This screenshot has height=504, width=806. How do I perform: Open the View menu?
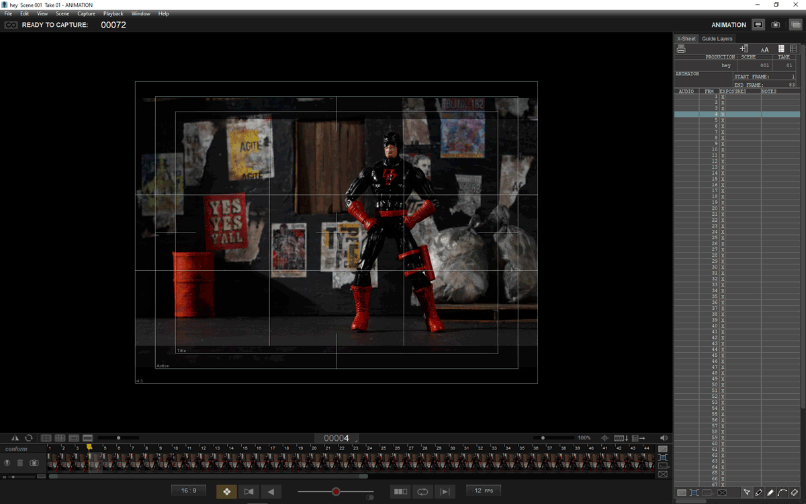(x=42, y=13)
